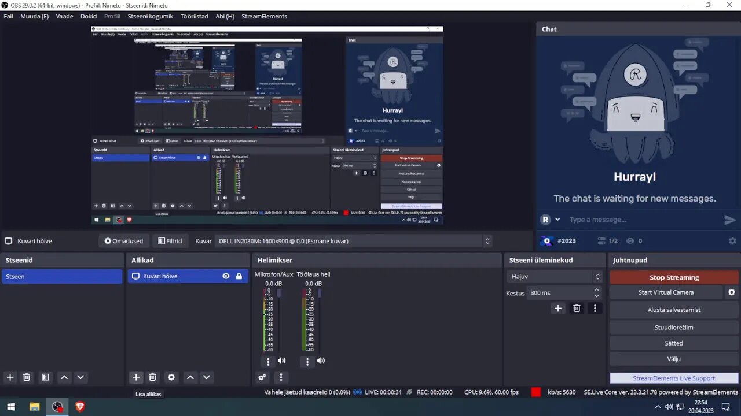
Task: Configure virtual camera with gear icon
Action: (x=732, y=292)
